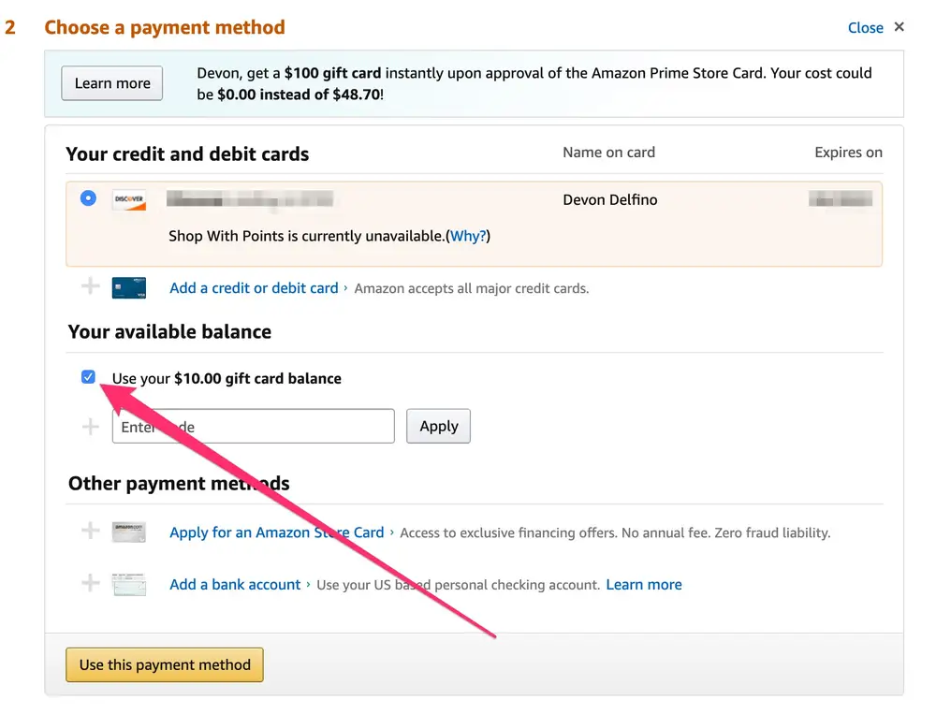Open the Why? link about Shop With Points
936x714 pixels.
[x=468, y=236]
